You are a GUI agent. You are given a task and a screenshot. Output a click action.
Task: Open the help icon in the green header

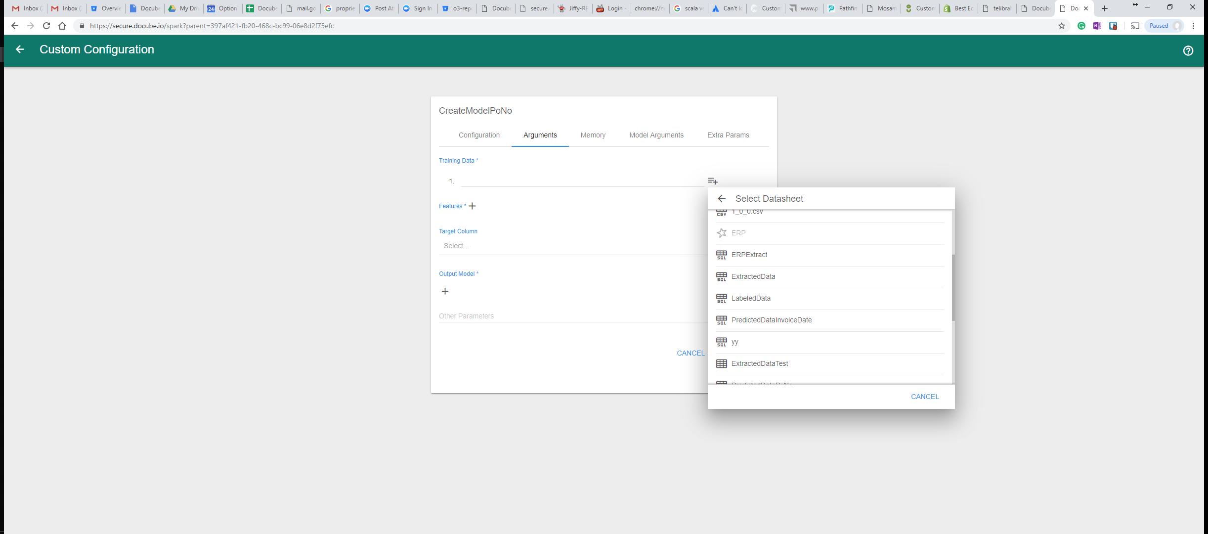tap(1188, 50)
